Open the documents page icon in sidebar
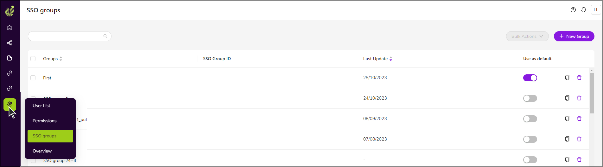 [x=10, y=58]
